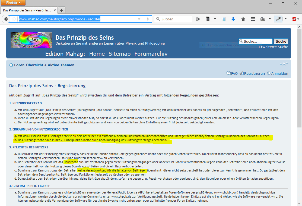Image resolution: width=302 pixels, height=206 pixels.
Task: Activate the eyedropper color picker tool
Action: click(x=278, y=19)
